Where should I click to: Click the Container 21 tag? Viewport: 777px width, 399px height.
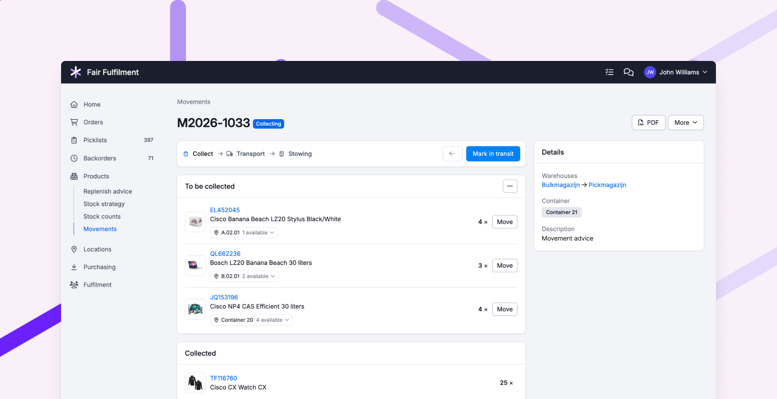click(x=562, y=212)
